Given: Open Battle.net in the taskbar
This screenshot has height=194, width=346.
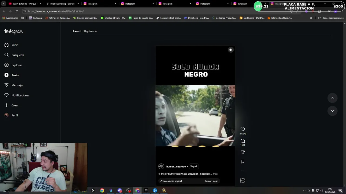Looking at the screenshot, I should (155, 190).
